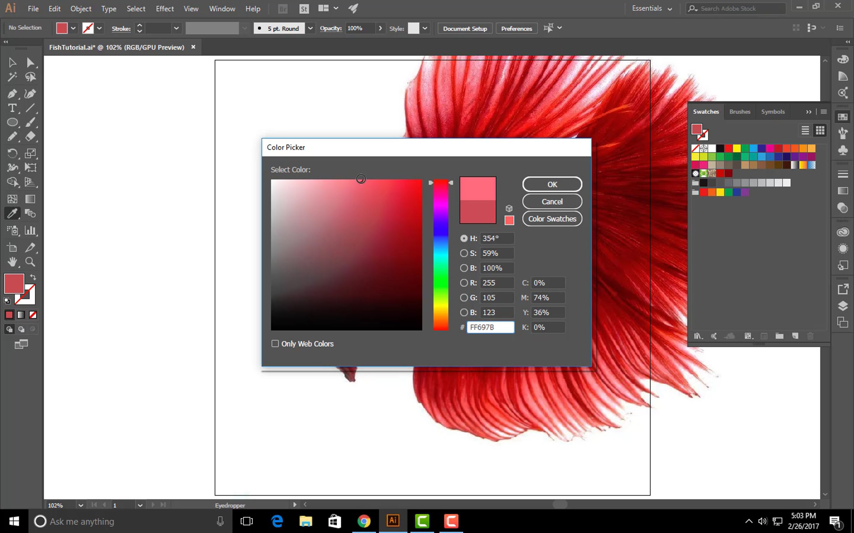Screen dimensions: 854x533
Task: Switch to the Brushes tab
Action: coord(739,112)
